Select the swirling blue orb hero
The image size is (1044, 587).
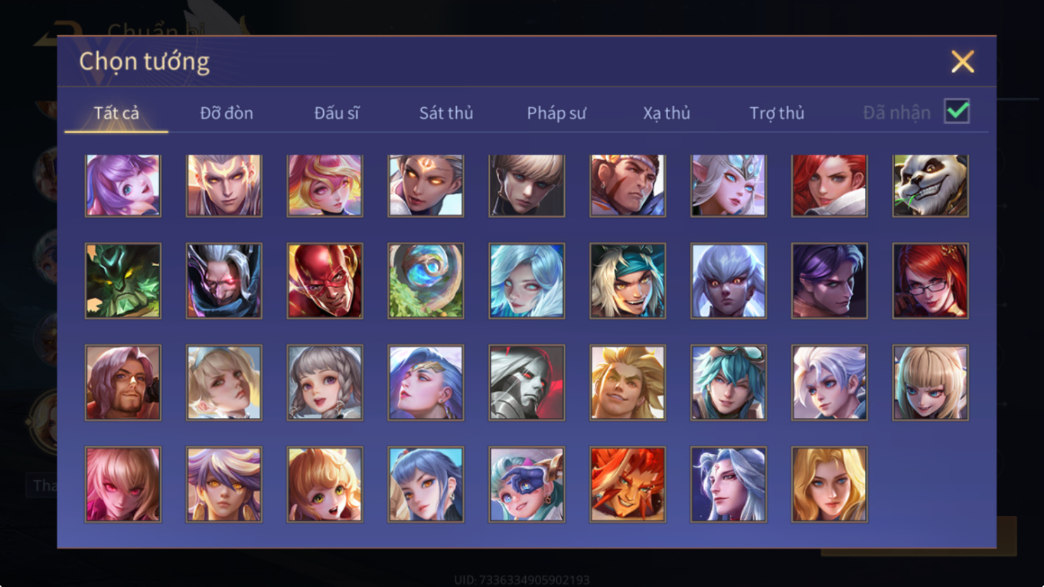pos(426,281)
